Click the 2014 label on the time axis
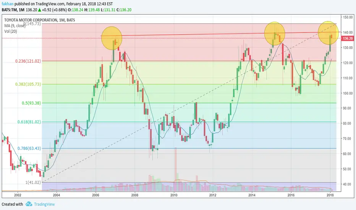Screen dimensions: 356x210 pos(252,195)
